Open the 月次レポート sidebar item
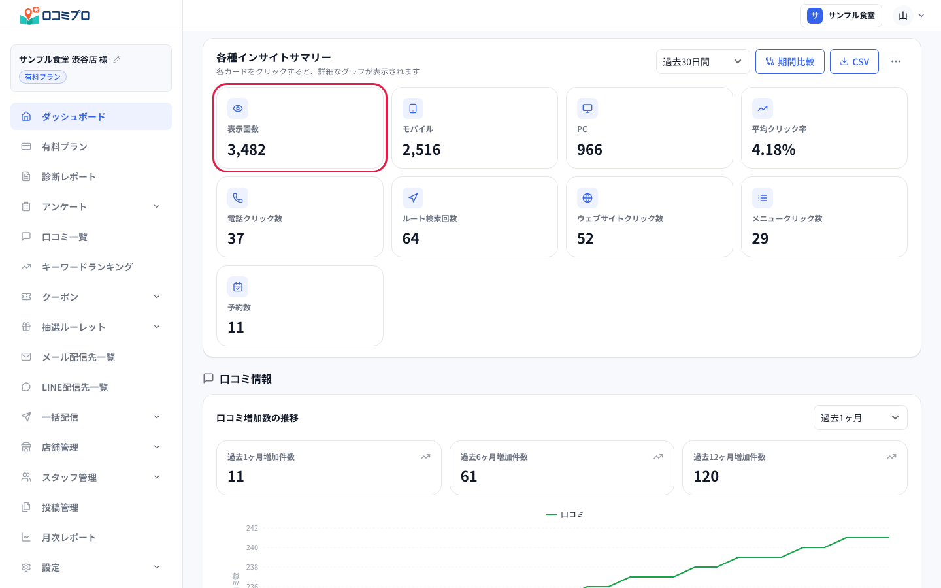 click(91, 537)
